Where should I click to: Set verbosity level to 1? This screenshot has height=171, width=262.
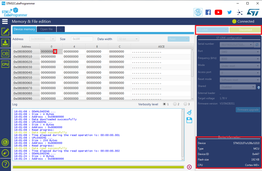(164, 104)
